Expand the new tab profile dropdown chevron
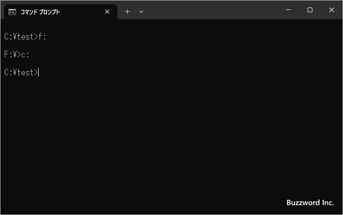 (141, 12)
